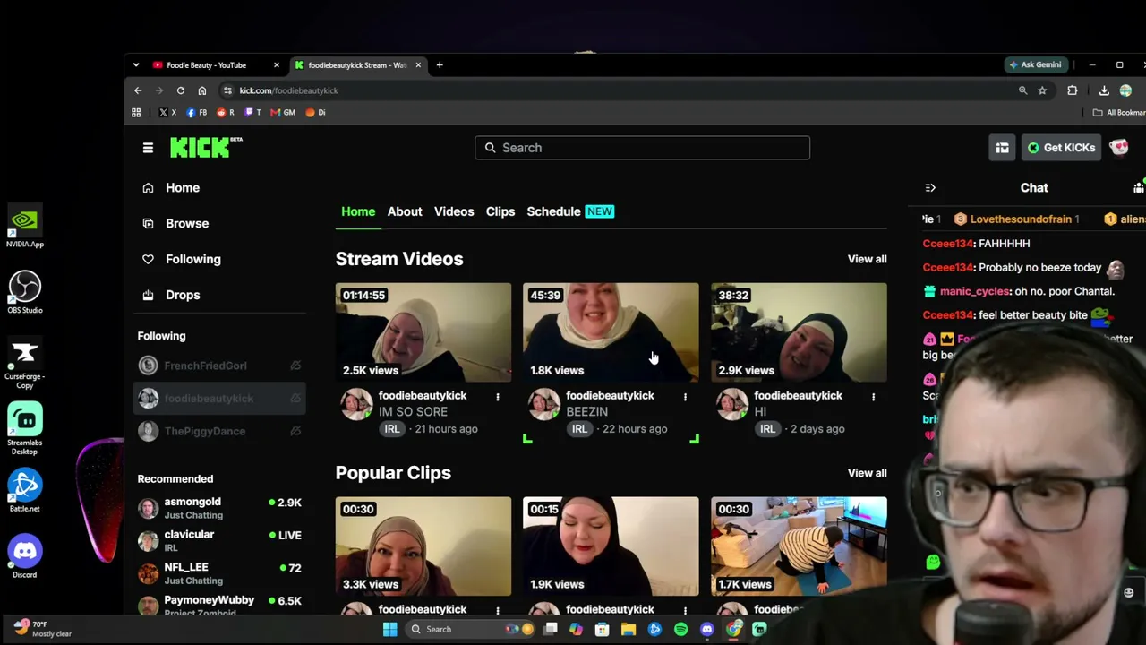Toggle notifications for foodiebeautykick
Image resolution: width=1146 pixels, height=645 pixels.
tap(295, 399)
